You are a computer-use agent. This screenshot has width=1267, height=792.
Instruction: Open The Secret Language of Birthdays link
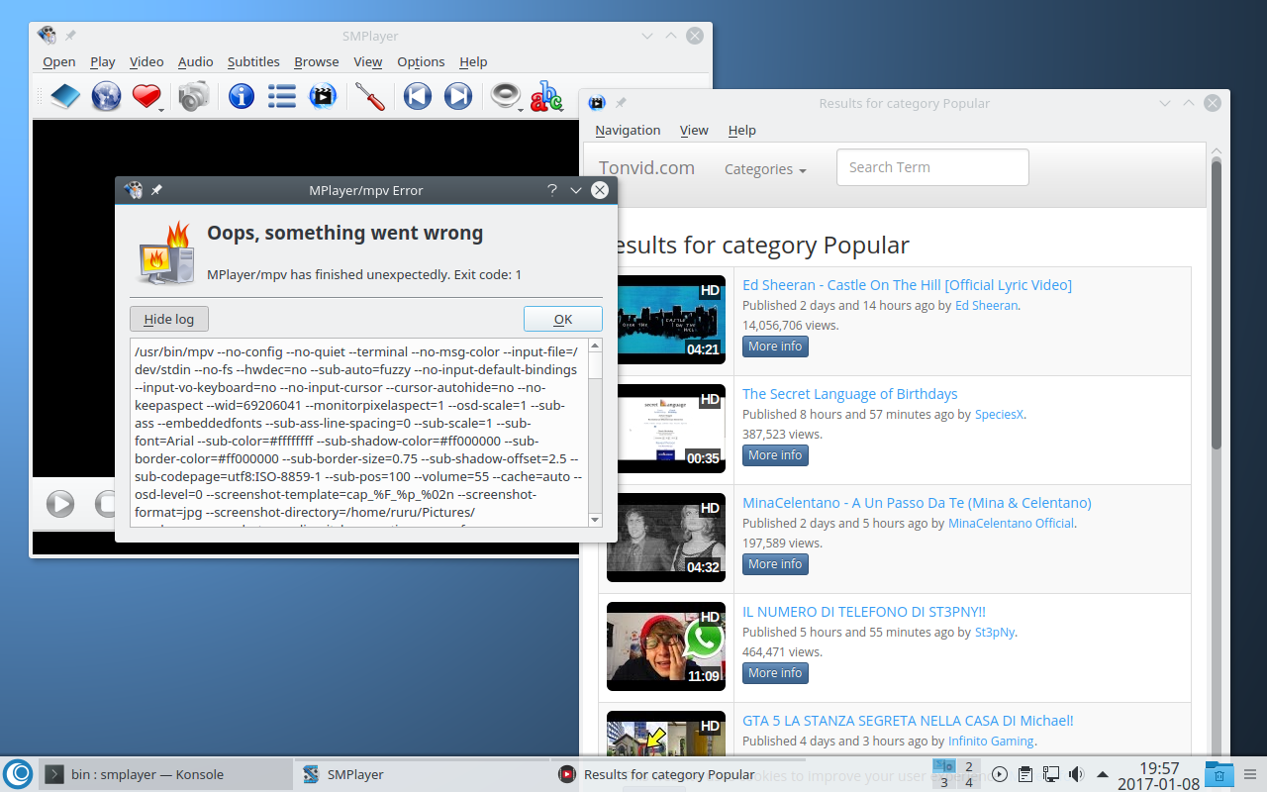coord(849,394)
